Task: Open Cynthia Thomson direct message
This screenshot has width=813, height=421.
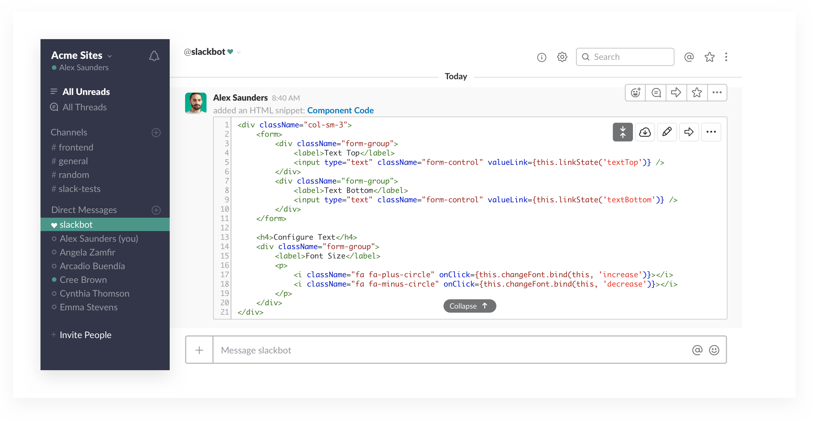Action: click(94, 293)
